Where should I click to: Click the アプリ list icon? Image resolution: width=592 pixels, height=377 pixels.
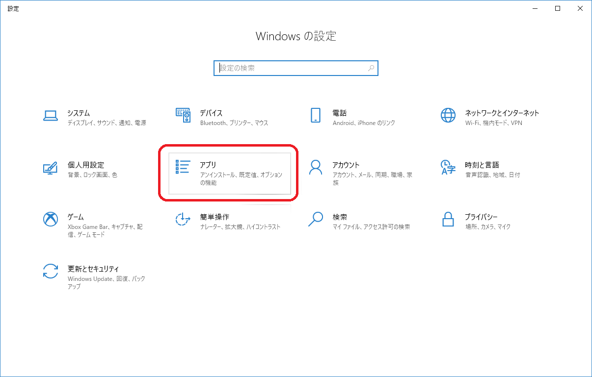pyautogui.click(x=183, y=167)
